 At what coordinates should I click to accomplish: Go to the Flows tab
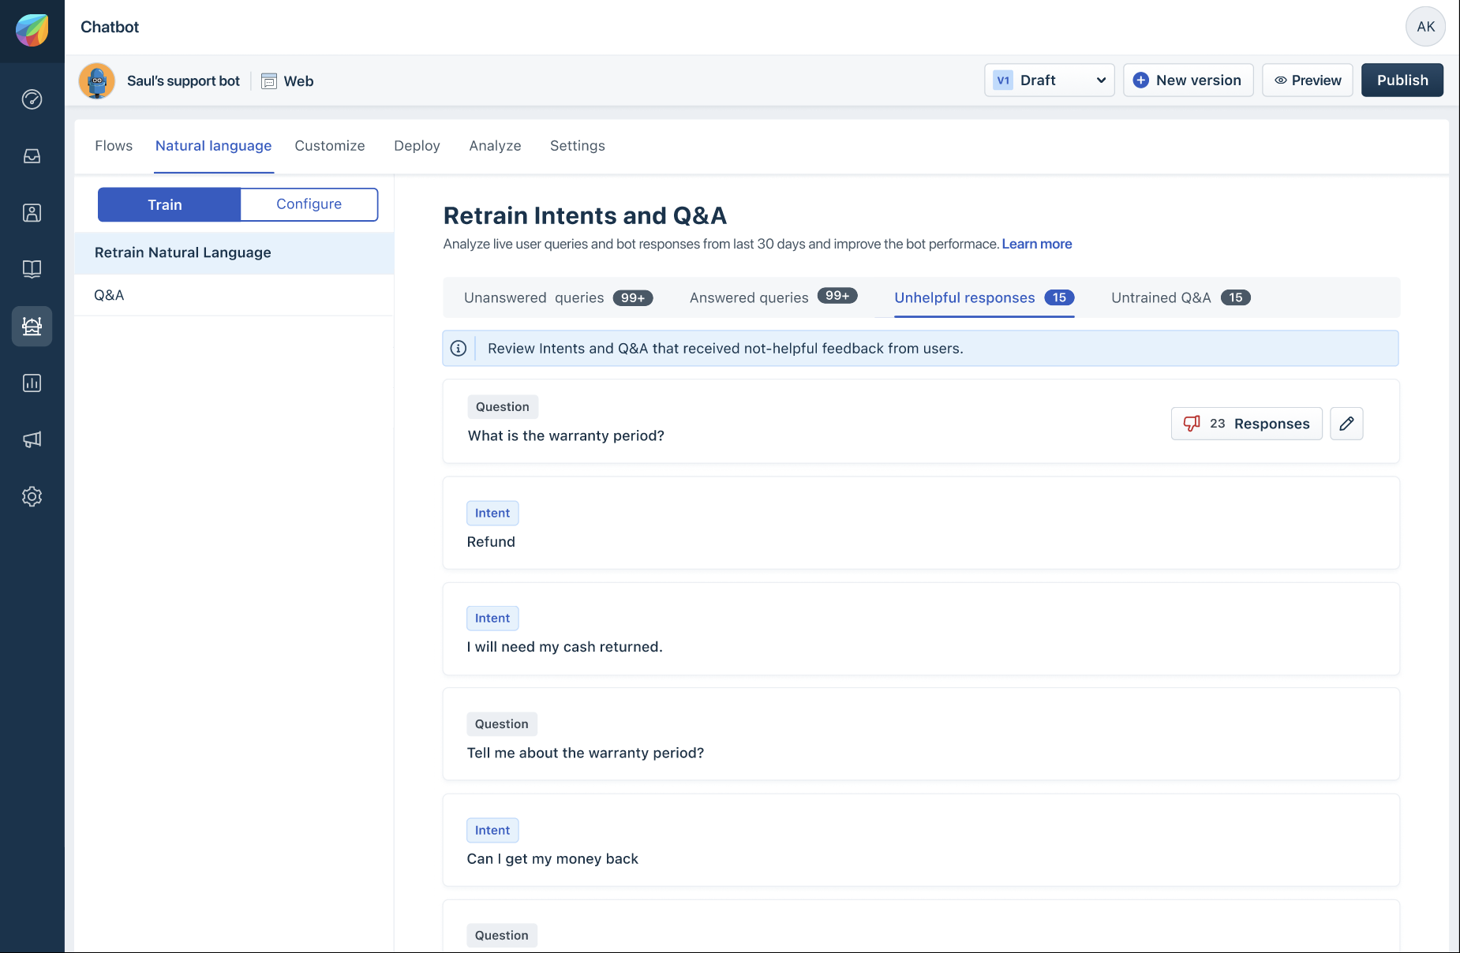click(114, 146)
